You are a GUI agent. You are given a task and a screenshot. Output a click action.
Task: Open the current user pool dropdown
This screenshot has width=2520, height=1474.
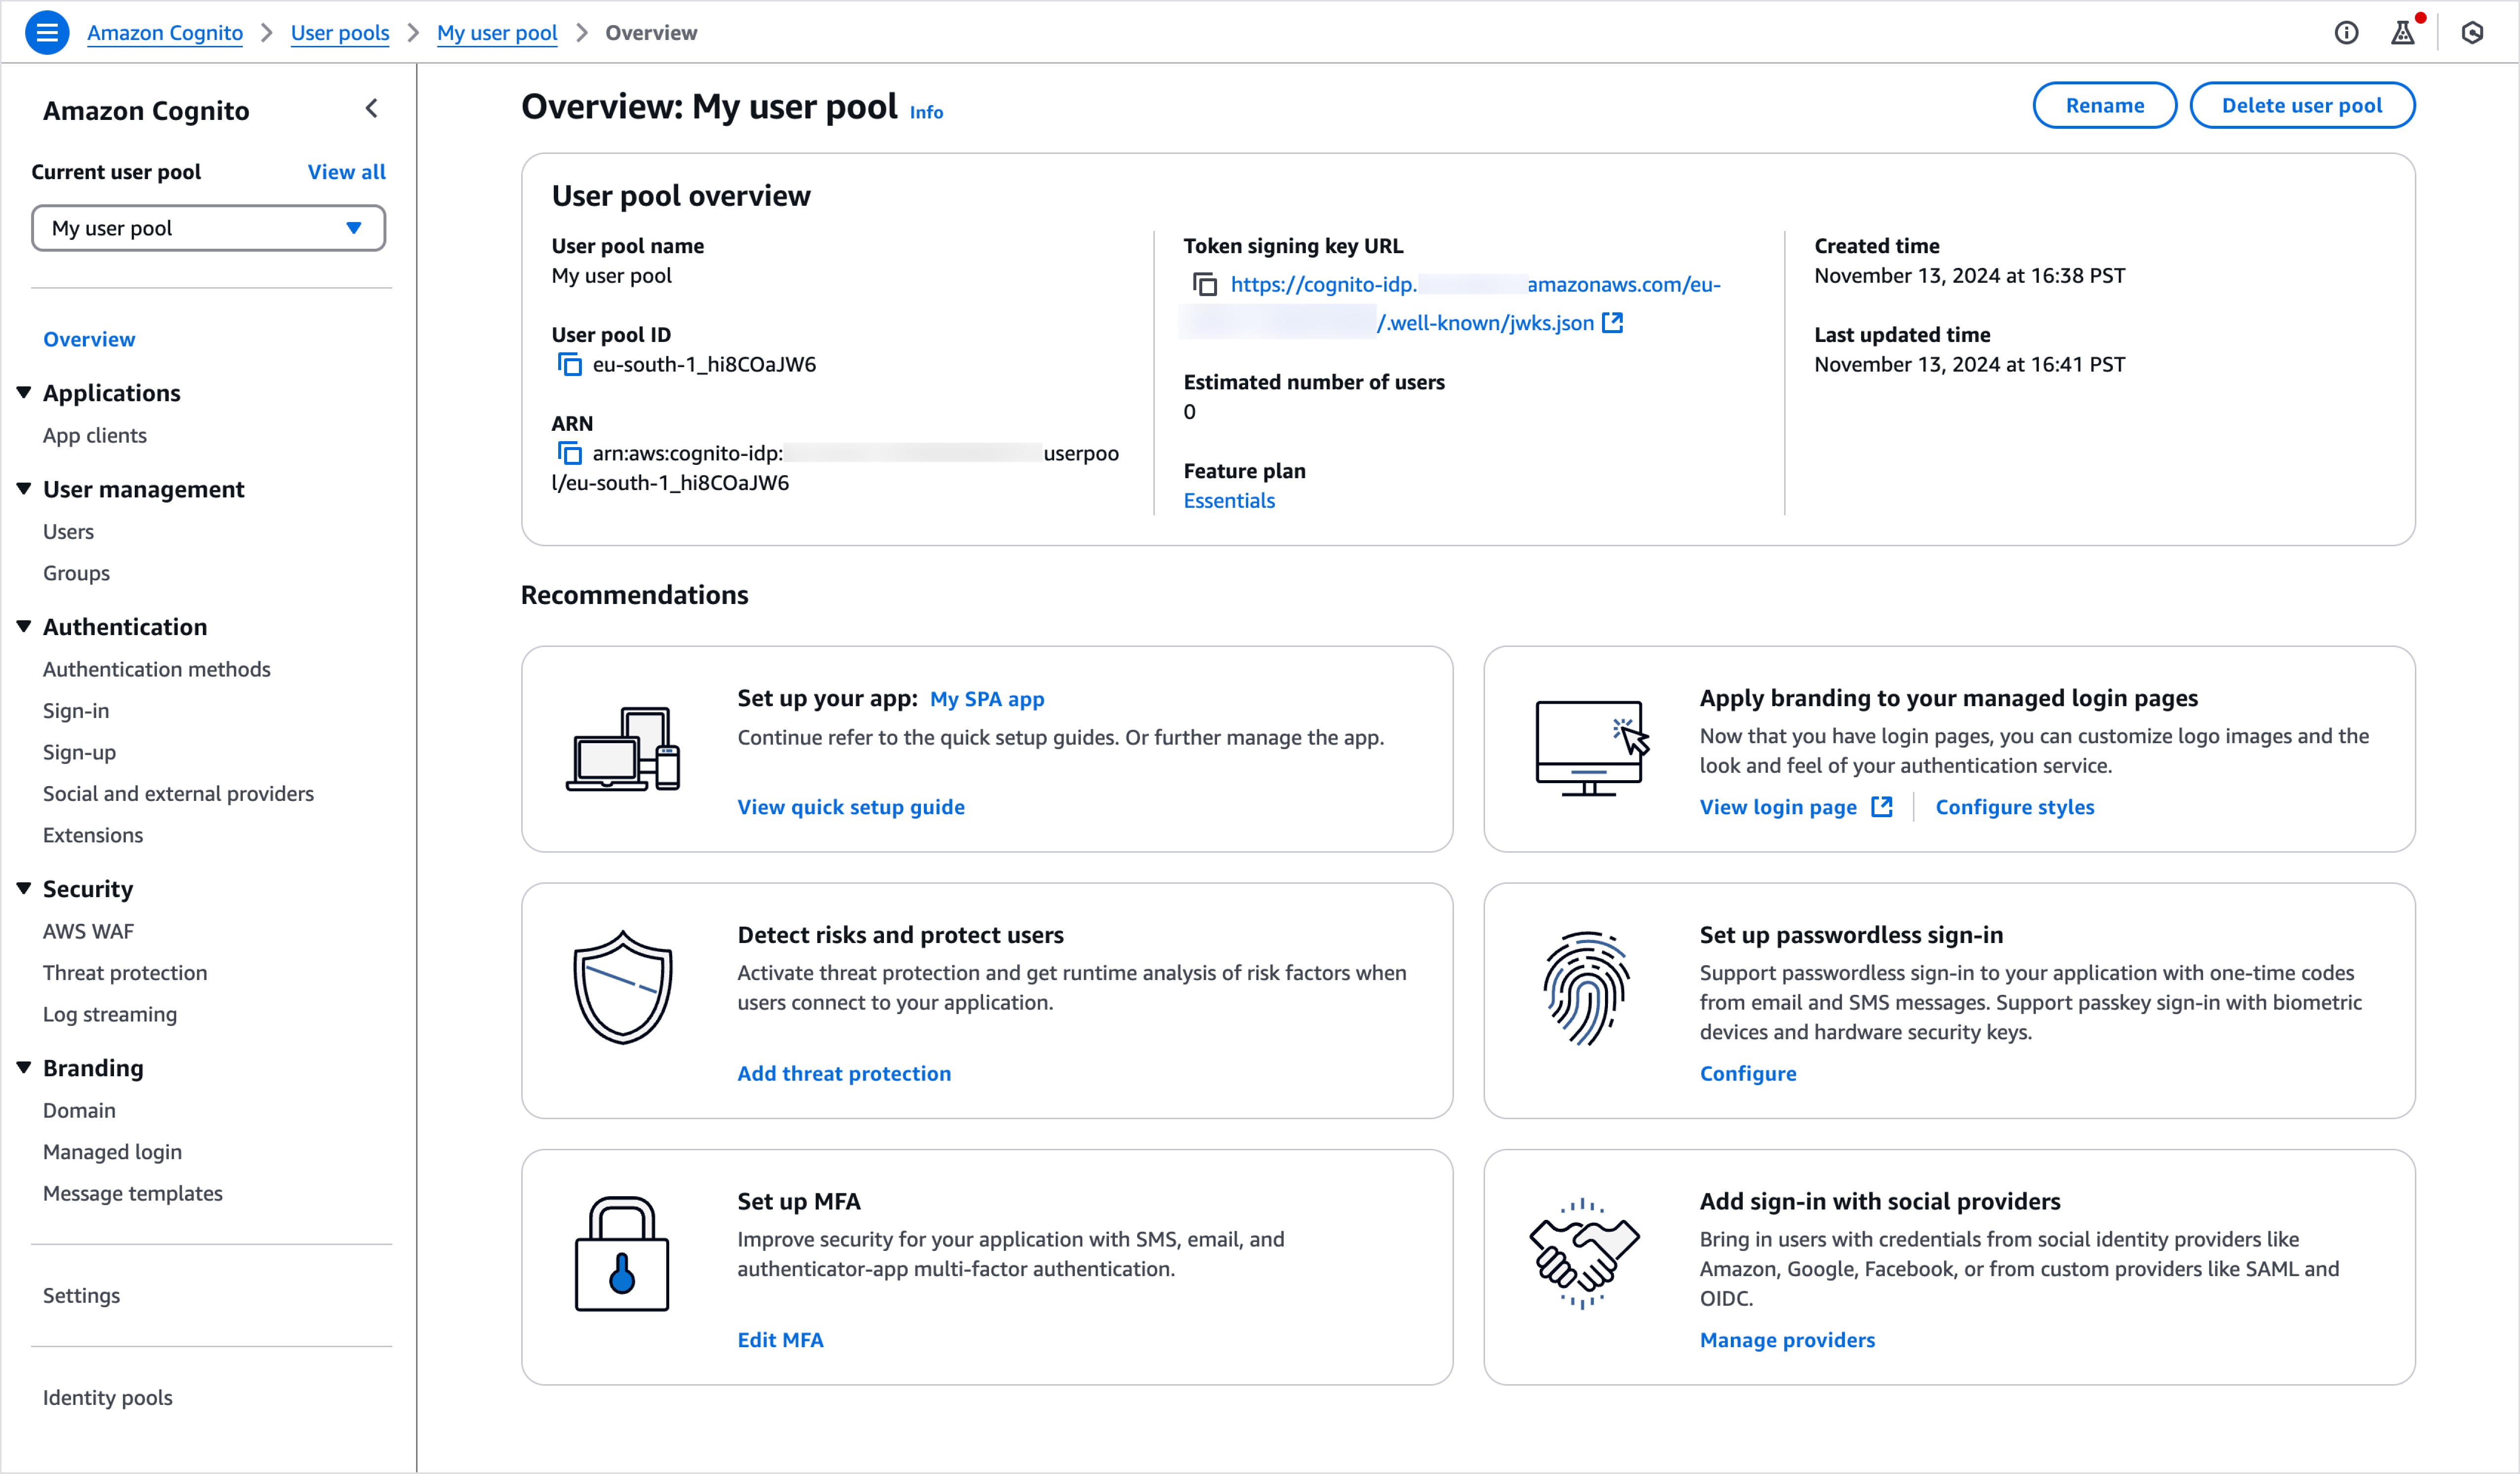(x=208, y=229)
